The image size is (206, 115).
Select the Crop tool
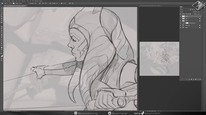click(x=2, y=16)
